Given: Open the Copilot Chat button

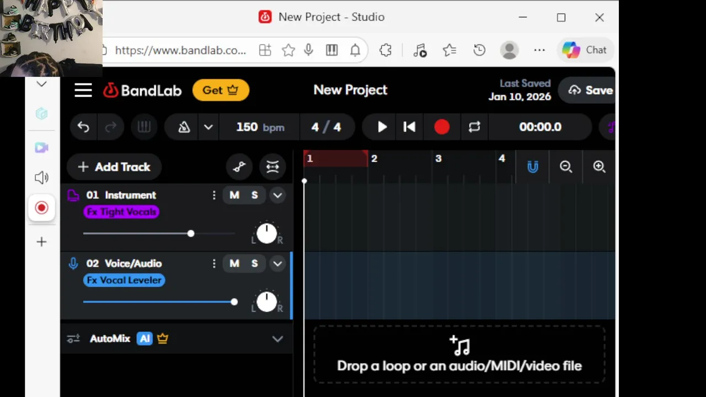Looking at the screenshot, I should coord(585,50).
